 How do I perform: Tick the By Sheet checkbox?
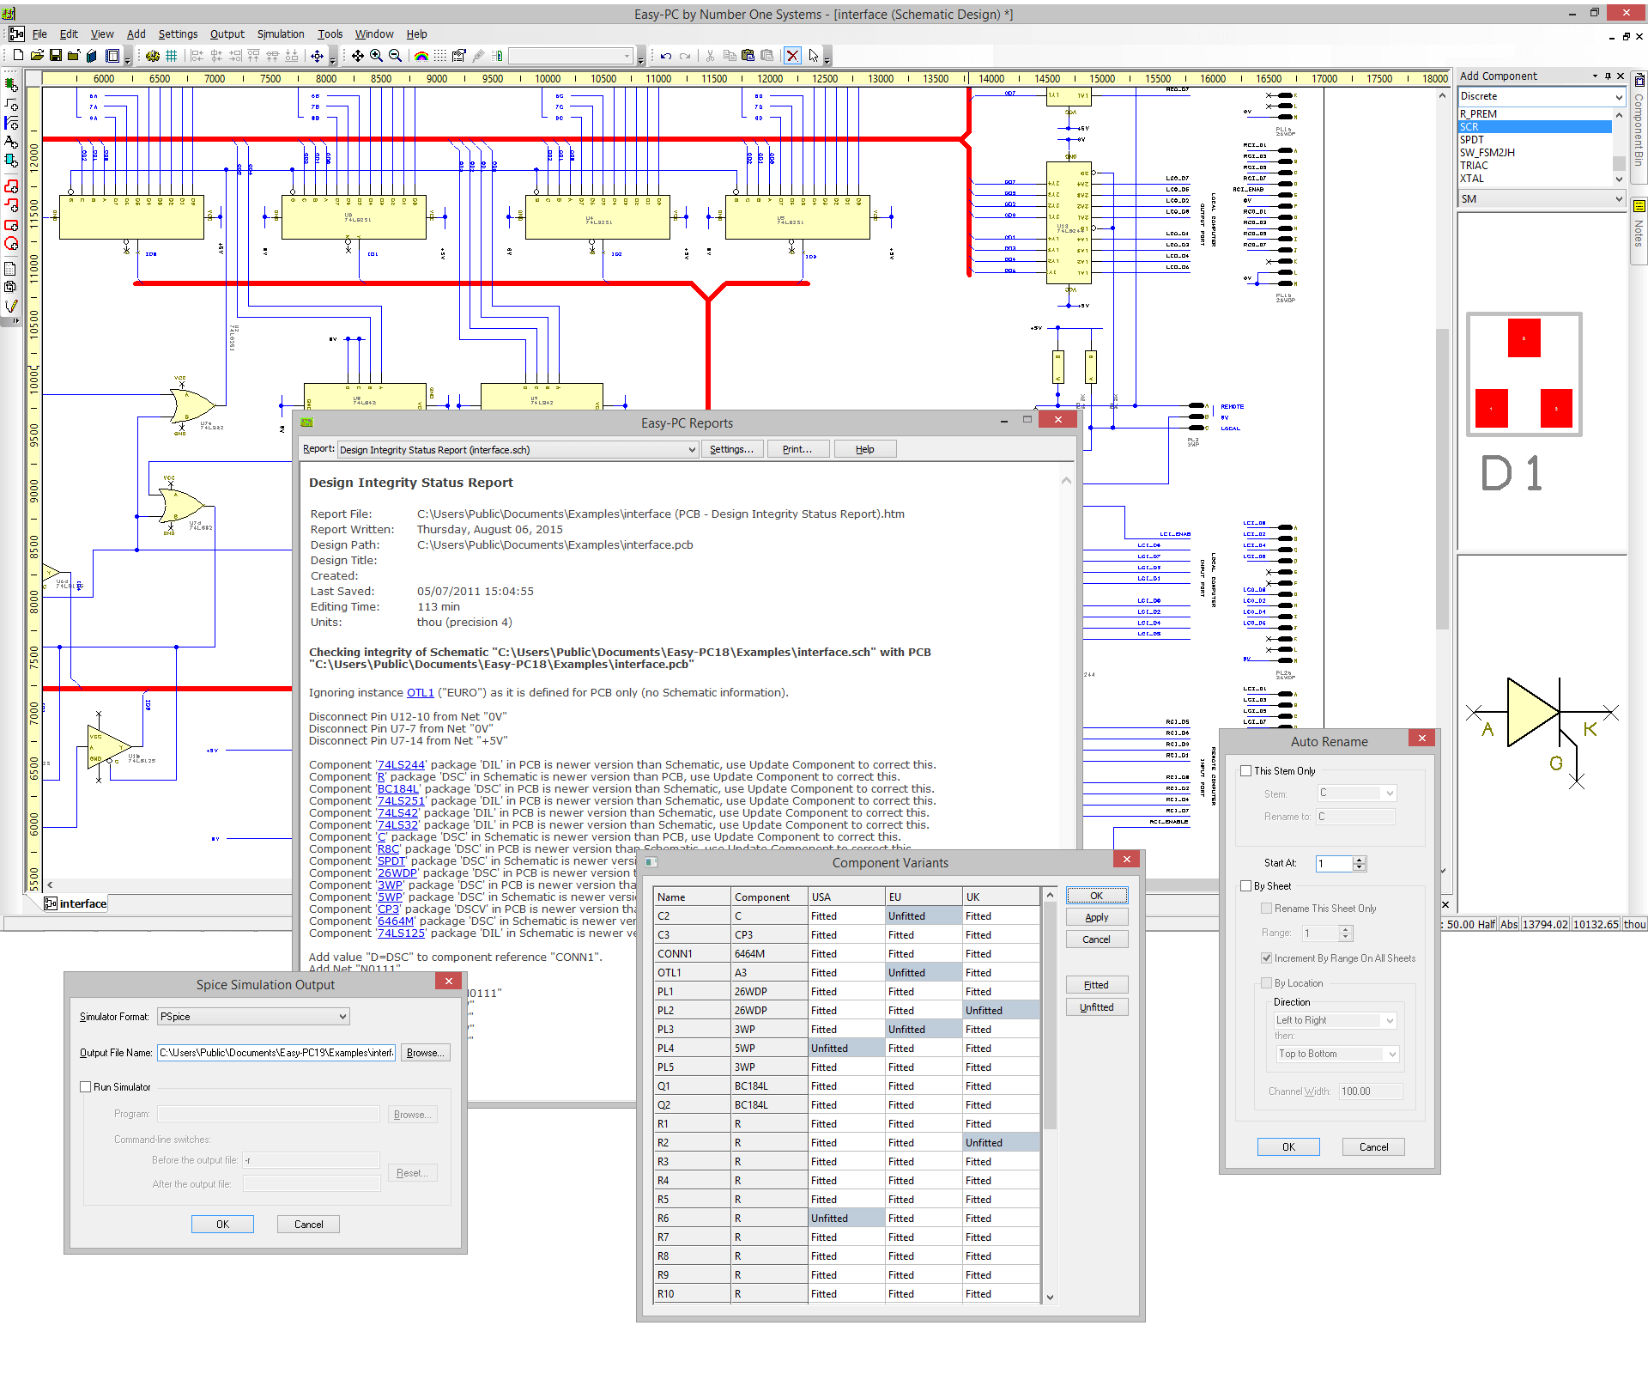click(x=1245, y=885)
